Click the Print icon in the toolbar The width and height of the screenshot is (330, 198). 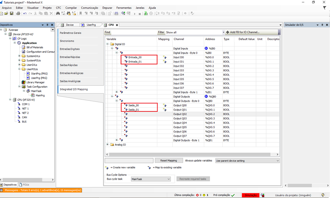tap(18, 13)
